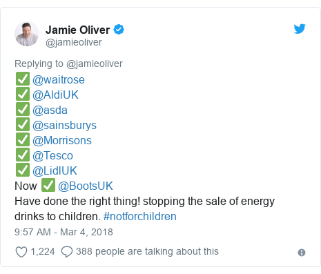Open the 9:57 AM - Mar 4, 2018 timestamp
This screenshot has height=274, width=321.
(x=64, y=232)
